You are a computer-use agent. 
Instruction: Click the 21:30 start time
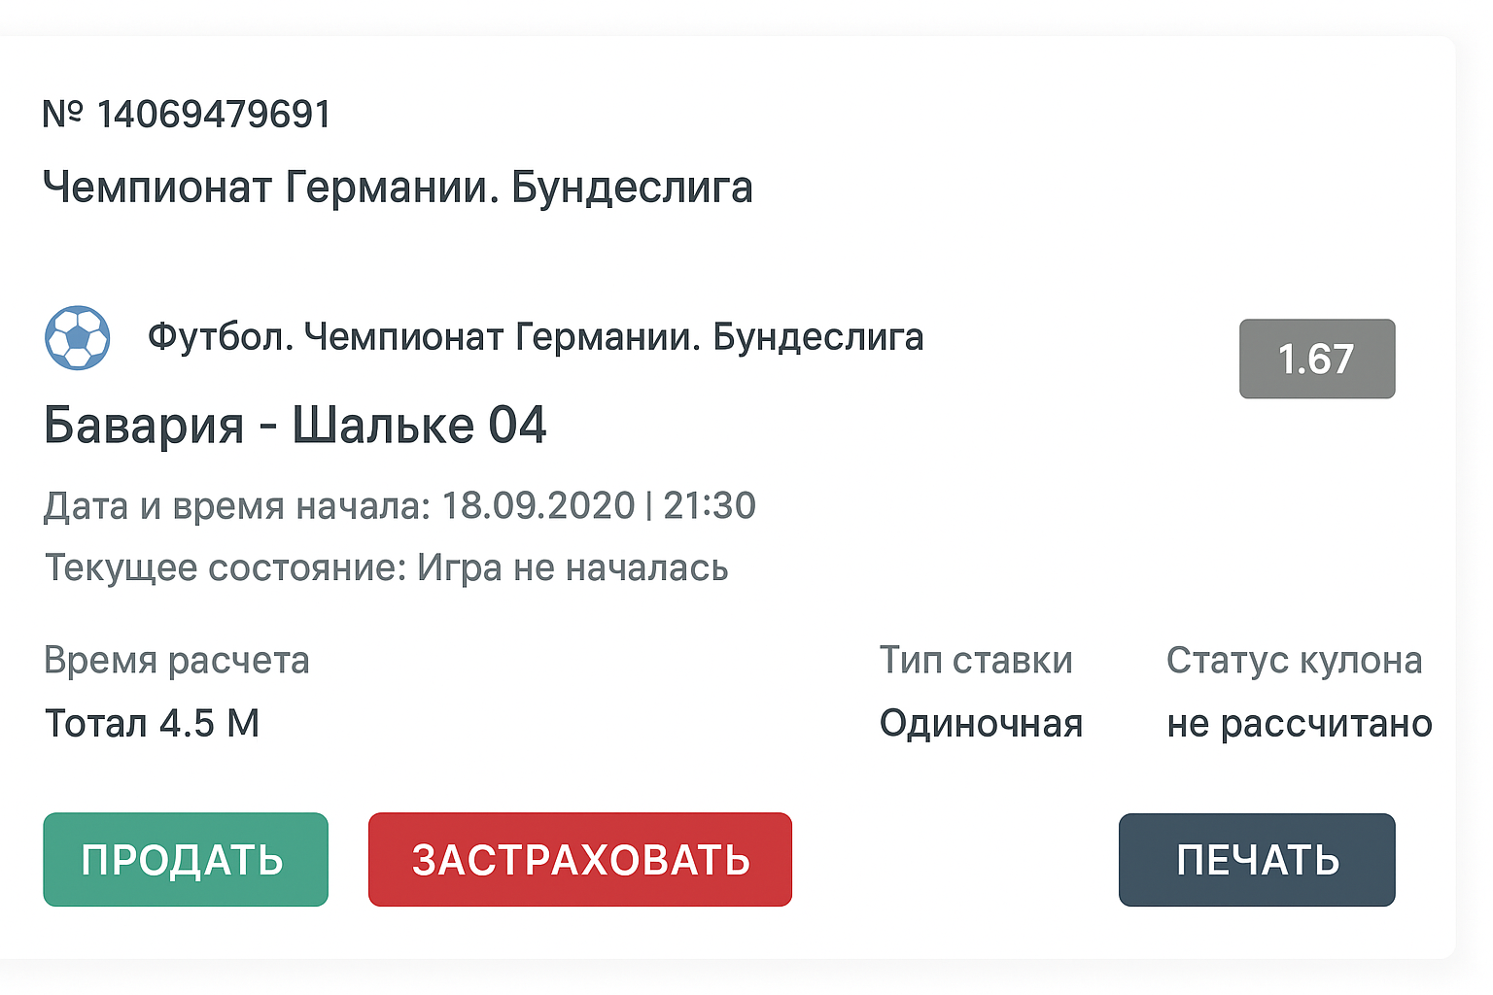click(710, 505)
